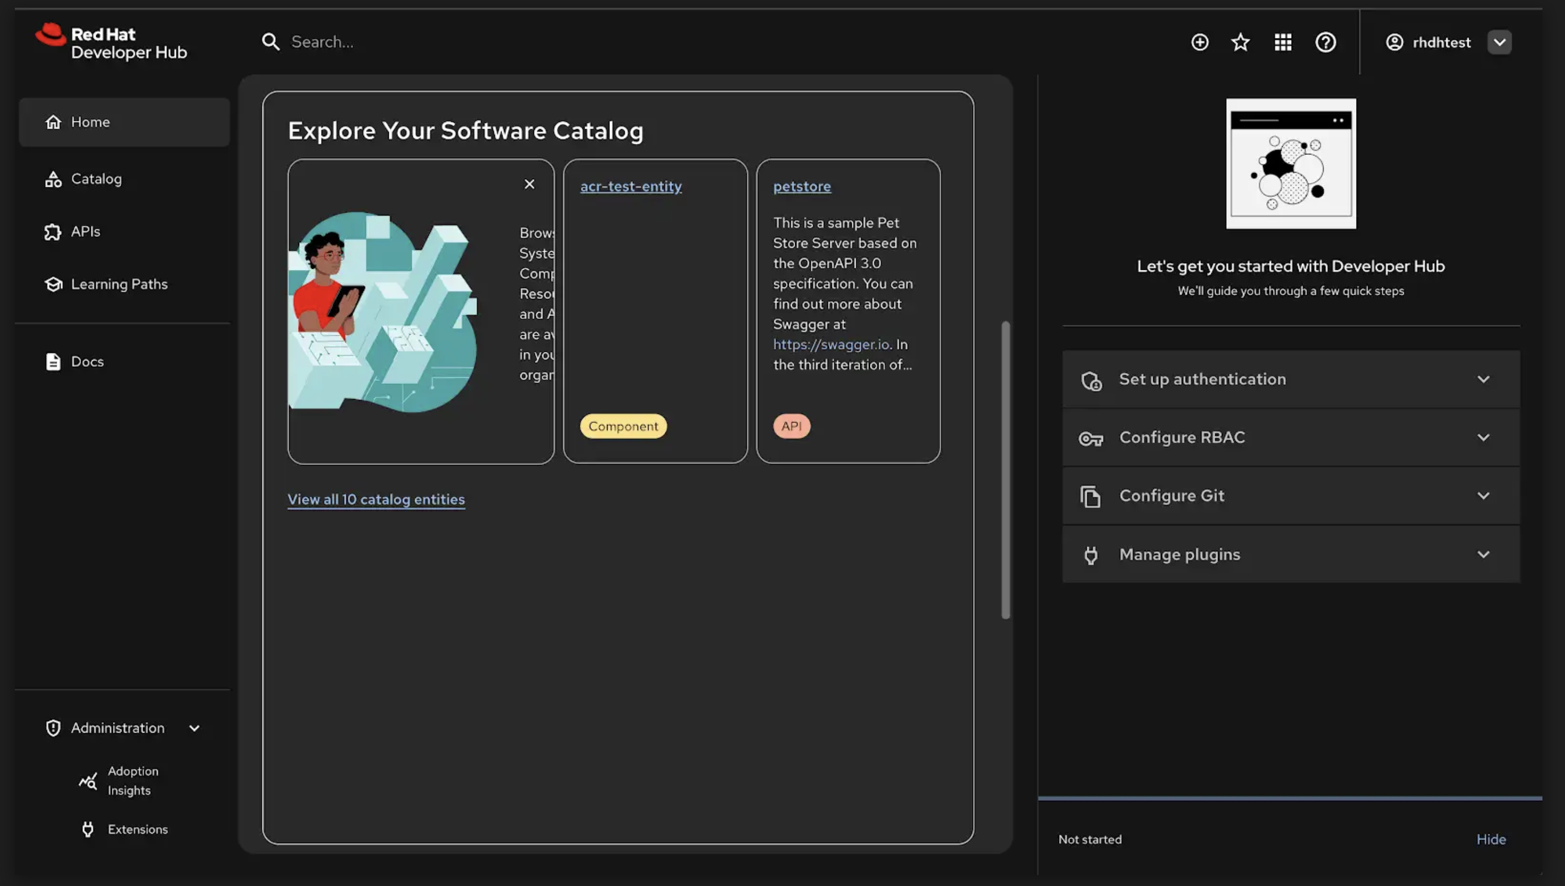Click the Red Hat Developer Hub logo

(x=111, y=42)
